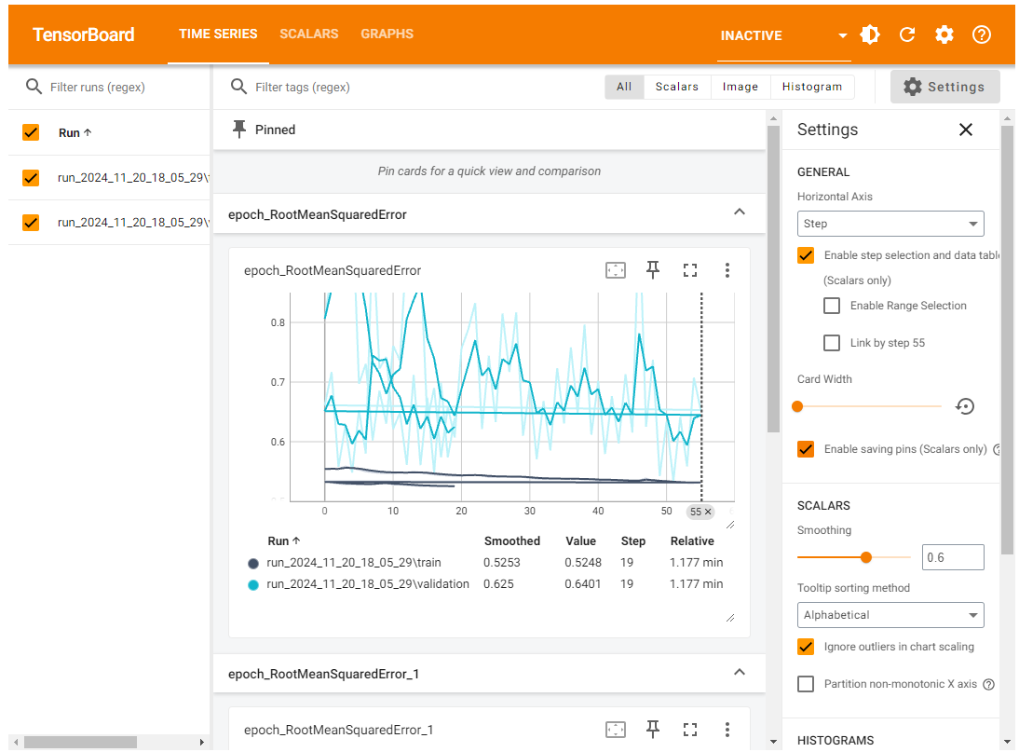Viewport: 1019px width, 752px height.
Task: Click the Step column header
Action: click(633, 540)
